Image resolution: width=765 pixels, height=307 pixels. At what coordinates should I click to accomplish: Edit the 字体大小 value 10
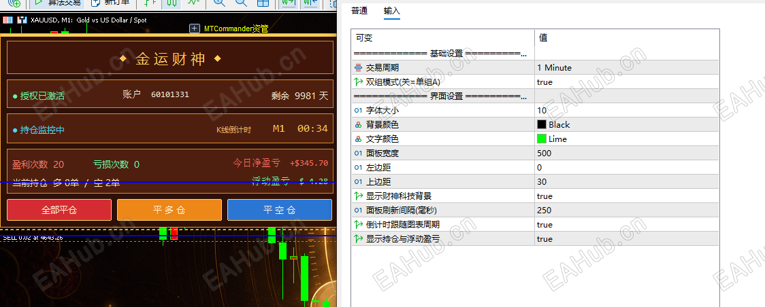pyautogui.click(x=627, y=111)
